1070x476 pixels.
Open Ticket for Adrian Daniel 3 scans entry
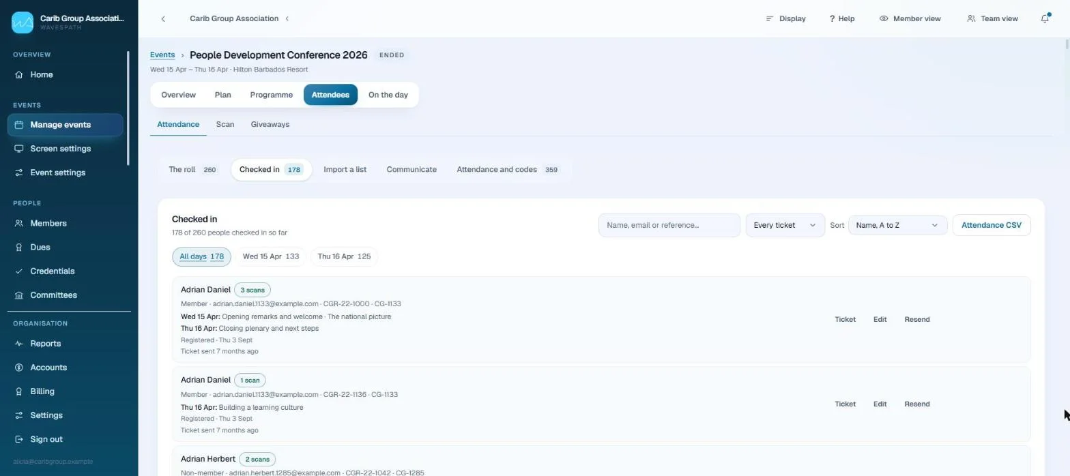[x=845, y=319]
